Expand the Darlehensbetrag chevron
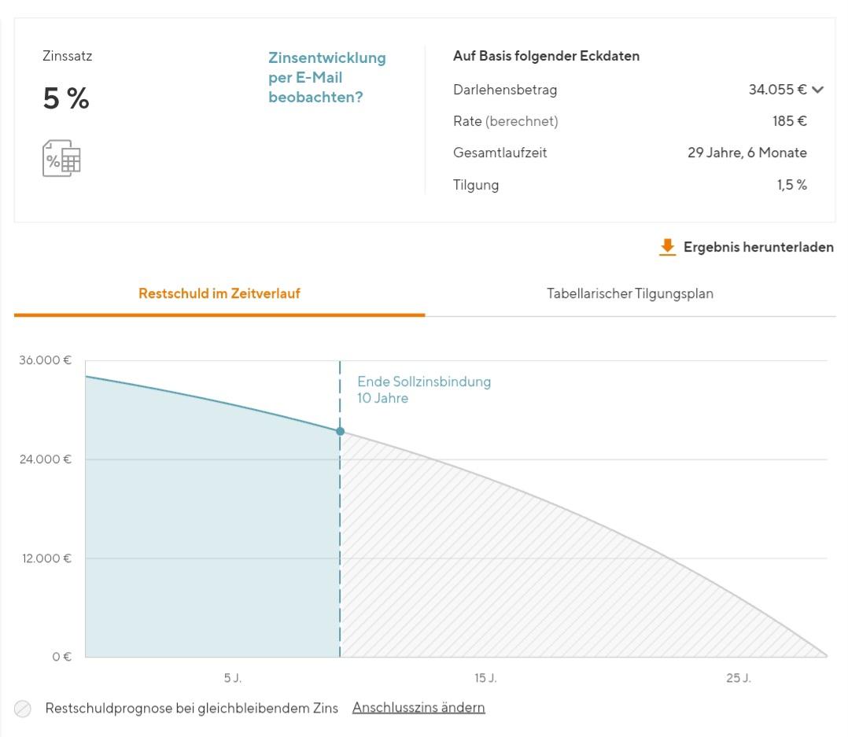Viewport: 848px width, 737px height. [x=818, y=90]
